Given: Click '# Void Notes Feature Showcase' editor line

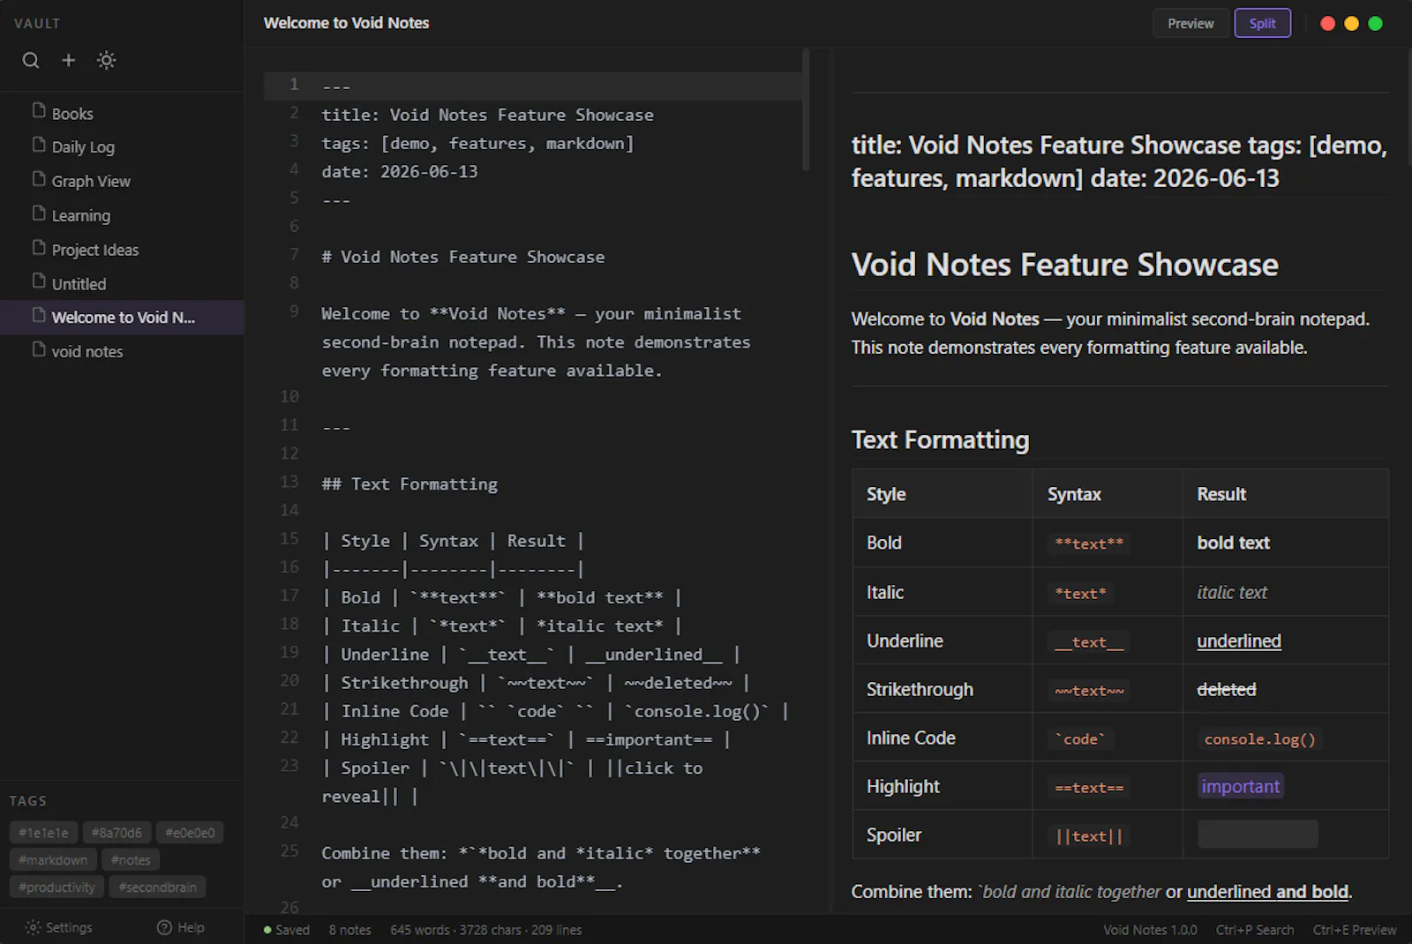Looking at the screenshot, I should pos(463,257).
